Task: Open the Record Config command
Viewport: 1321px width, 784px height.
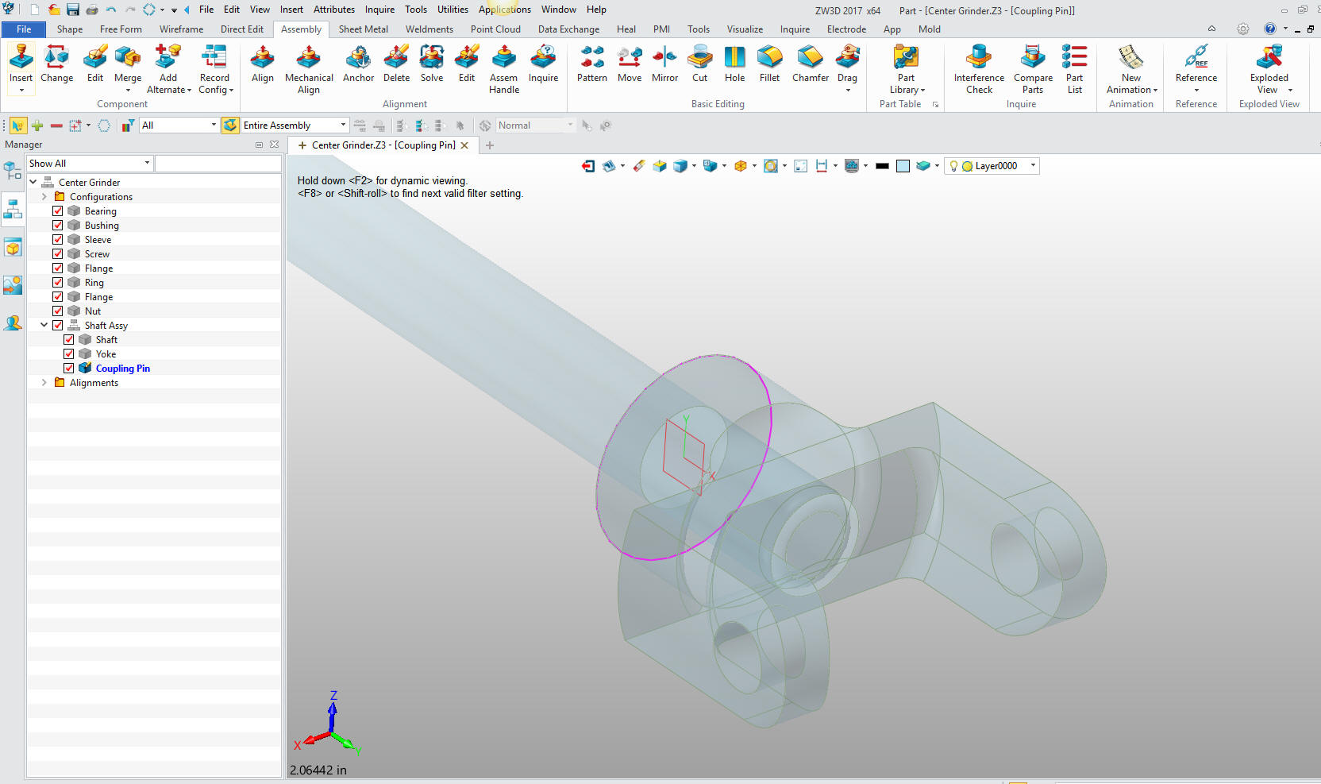Action: (x=214, y=69)
